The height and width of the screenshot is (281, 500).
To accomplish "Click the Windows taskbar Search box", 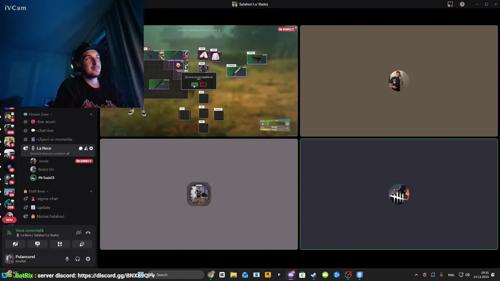I will point(176,275).
